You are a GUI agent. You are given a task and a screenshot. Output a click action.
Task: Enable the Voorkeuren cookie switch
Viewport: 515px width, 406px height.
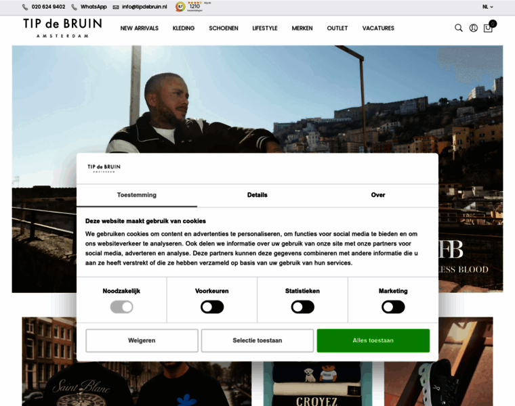pos(212,307)
